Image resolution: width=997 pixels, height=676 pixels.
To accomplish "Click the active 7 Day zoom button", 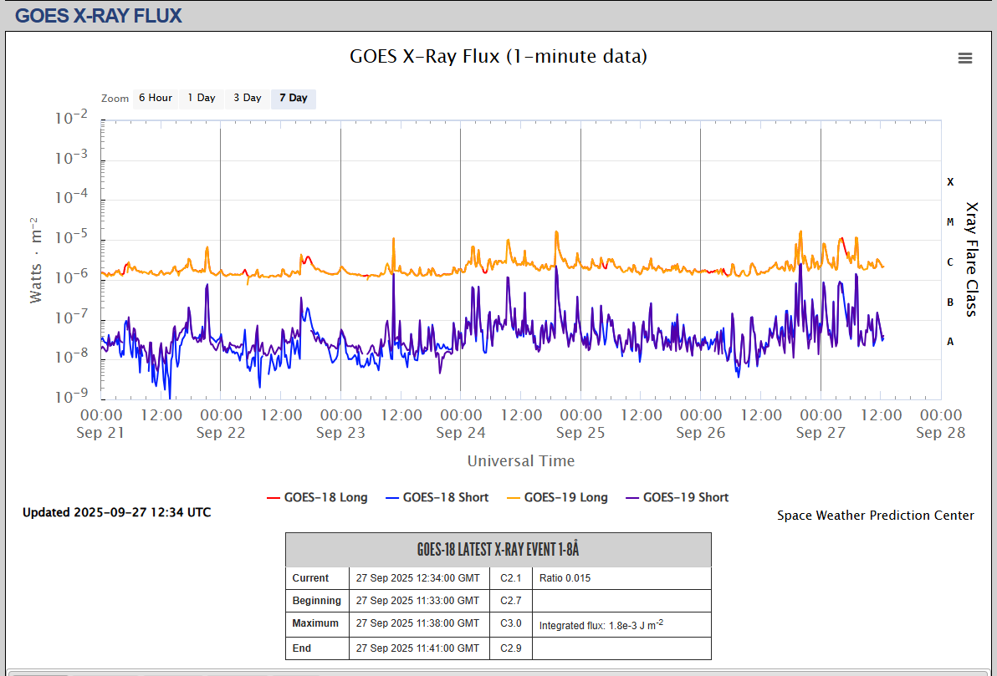I will 293,99.
